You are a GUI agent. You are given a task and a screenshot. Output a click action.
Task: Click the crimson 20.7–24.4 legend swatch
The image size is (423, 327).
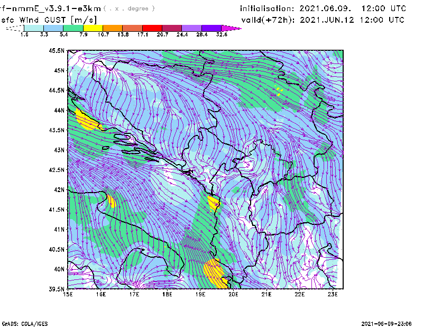click(x=172, y=28)
